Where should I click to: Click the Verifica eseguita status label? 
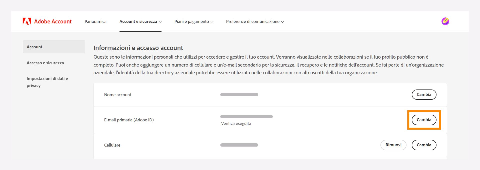click(x=235, y=123)
